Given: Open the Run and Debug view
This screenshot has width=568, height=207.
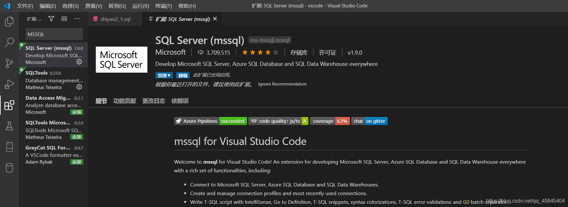Looking at the screenshot, I should coord(9,84).
